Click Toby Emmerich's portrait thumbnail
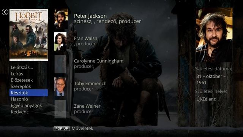The width and height of the screenshot is (243, 137). (60, 87)
